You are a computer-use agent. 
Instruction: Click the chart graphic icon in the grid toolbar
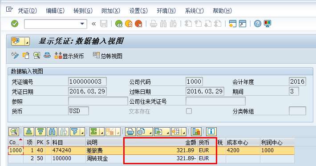coord(196,132)
